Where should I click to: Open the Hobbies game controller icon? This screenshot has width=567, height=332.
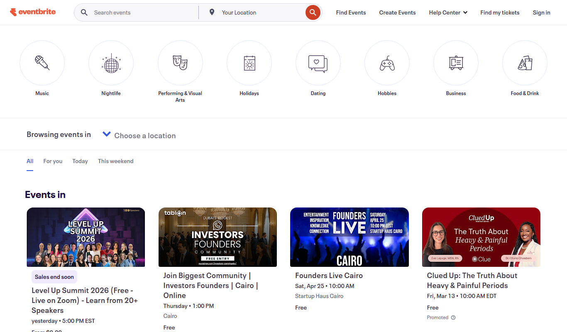pyautogui.click(x=387, y=63)
